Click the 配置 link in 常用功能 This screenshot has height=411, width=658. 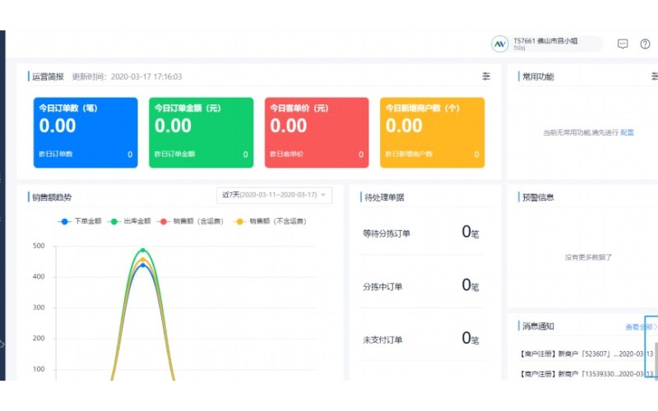click(x=627, y=132)
